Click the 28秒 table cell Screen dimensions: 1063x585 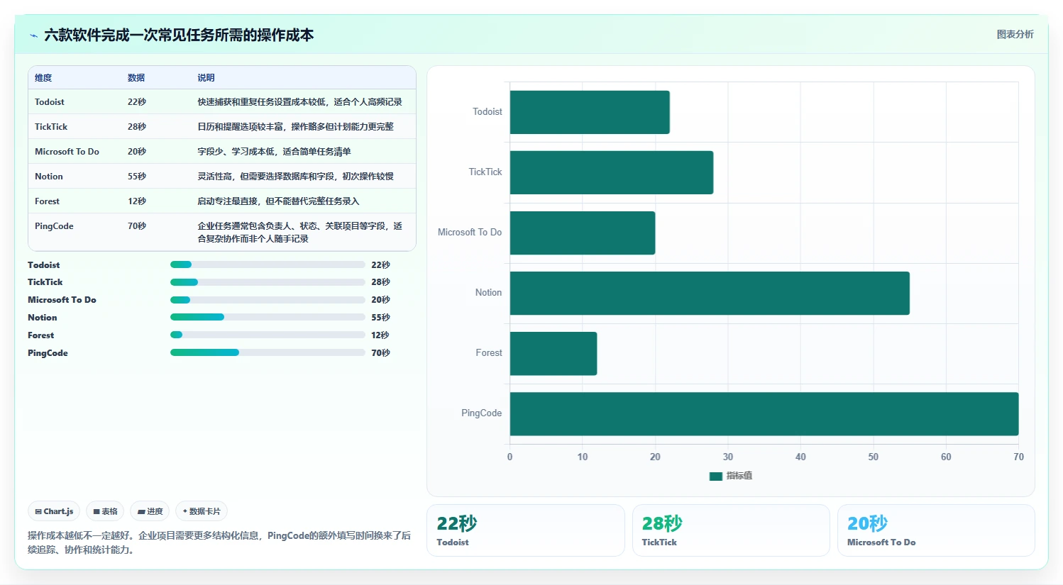point(137,127)
